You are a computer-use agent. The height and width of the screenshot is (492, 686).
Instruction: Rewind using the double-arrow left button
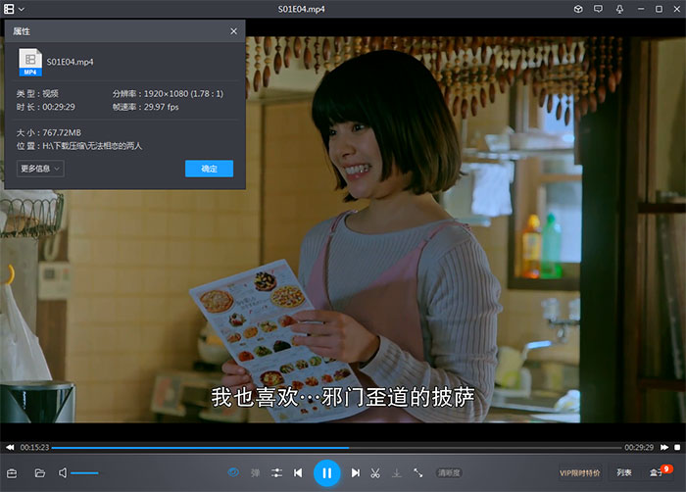[x=10, y=447]
